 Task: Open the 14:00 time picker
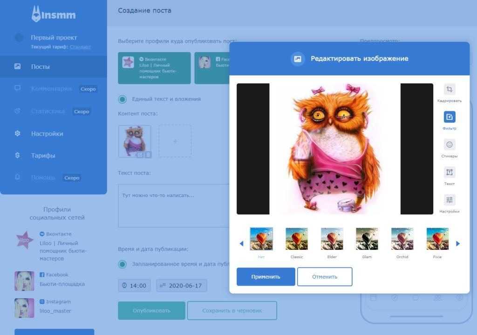(x=134, y=286)
